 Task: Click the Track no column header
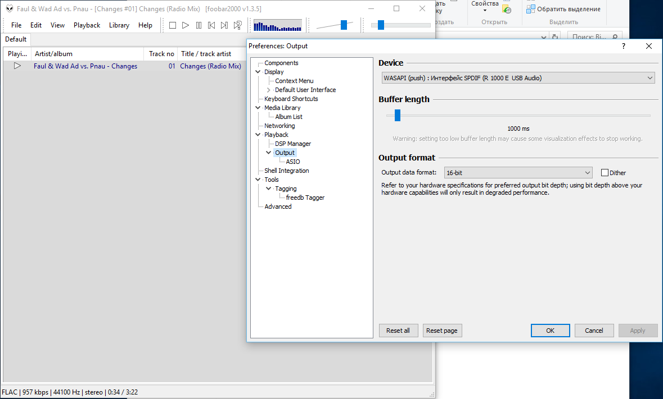point(161,53)
